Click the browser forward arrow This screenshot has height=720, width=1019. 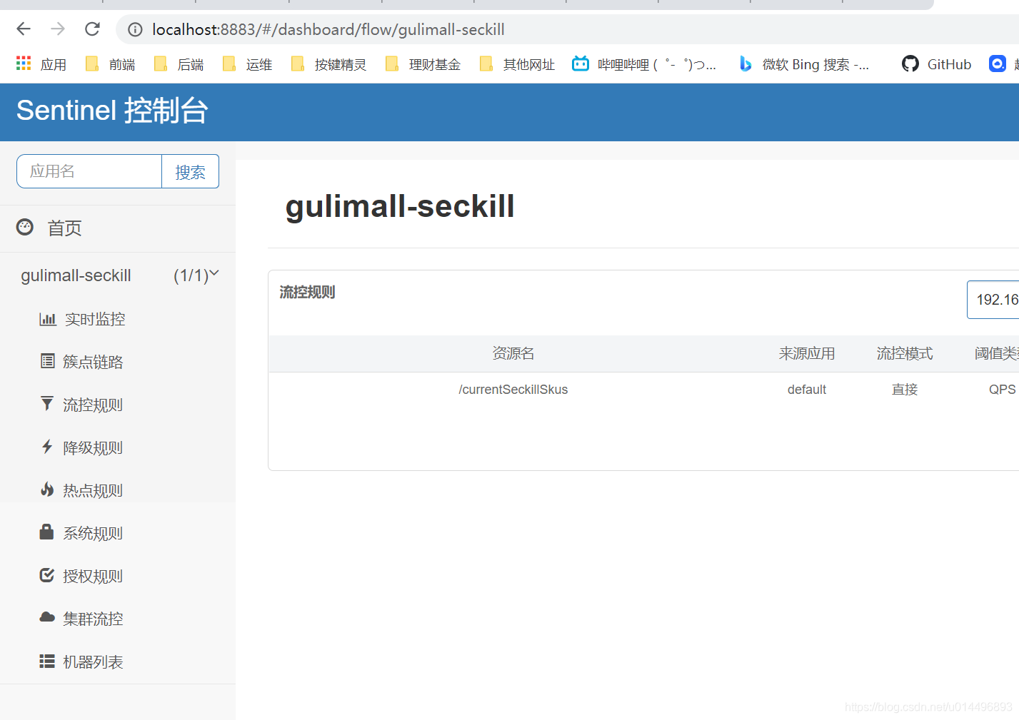(58, 29)
